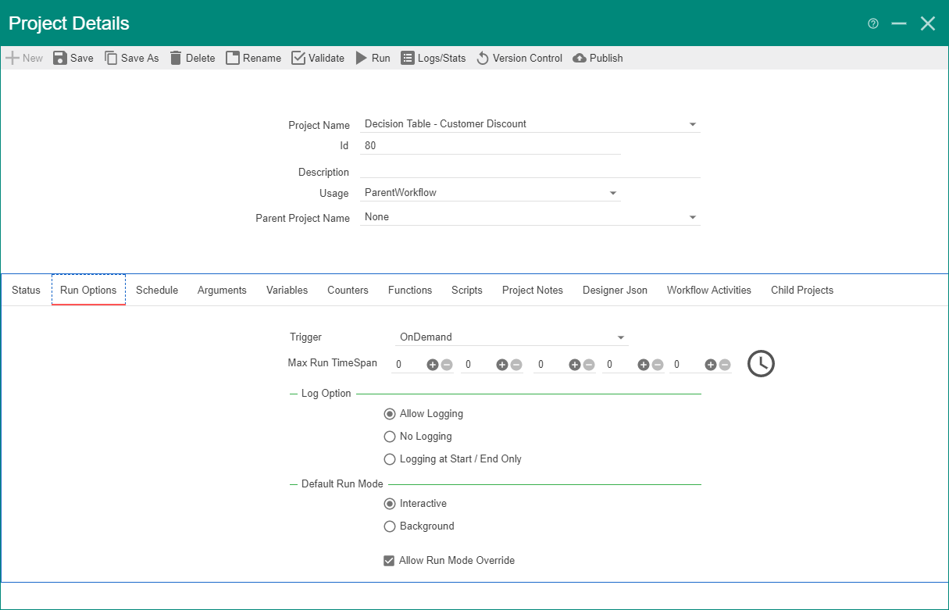The width and height of the screenshot is (949, 610).
Task: Open the Functions tab
Action: point(410,290)
